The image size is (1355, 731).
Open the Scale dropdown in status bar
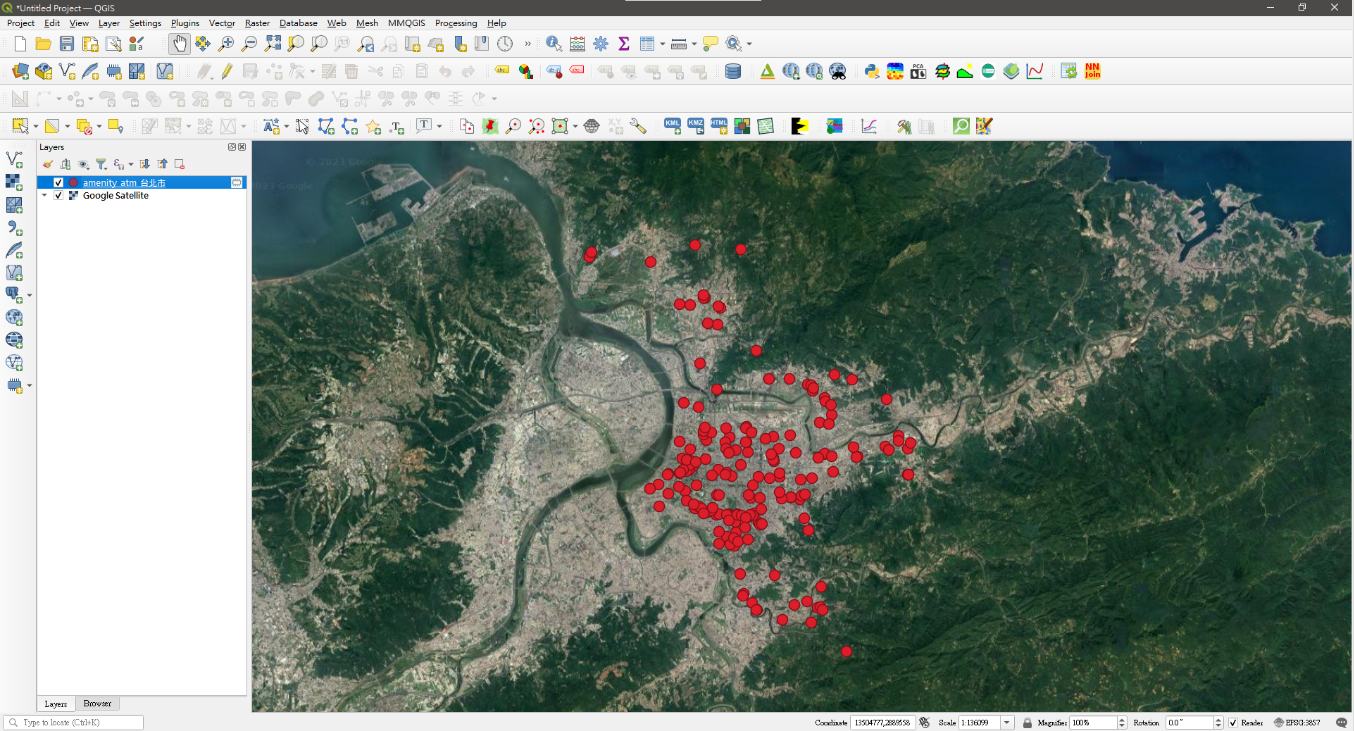pos(1007,723)
